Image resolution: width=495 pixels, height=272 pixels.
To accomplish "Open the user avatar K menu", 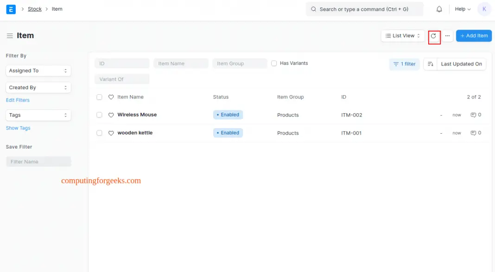I will tap(484, 9).
